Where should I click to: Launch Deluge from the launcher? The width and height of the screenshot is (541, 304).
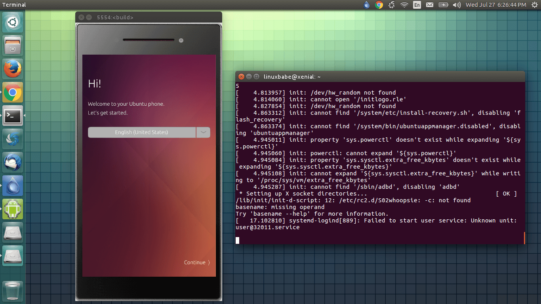[x=13, y=185]
